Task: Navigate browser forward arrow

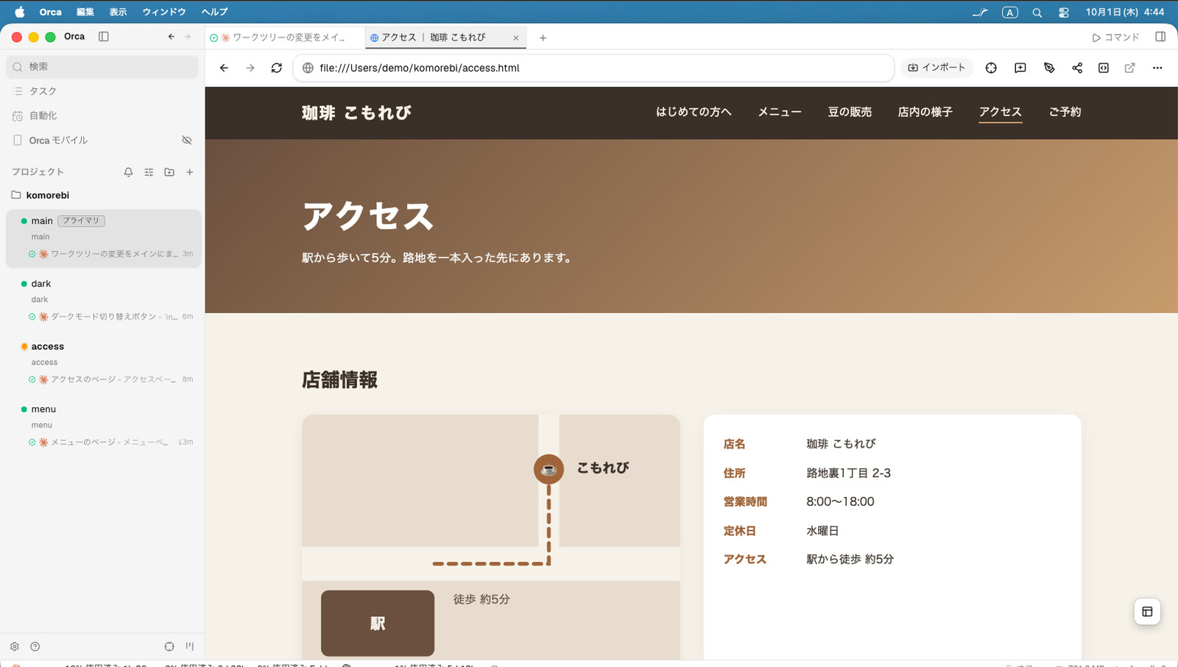Action: tap(250, 68)
